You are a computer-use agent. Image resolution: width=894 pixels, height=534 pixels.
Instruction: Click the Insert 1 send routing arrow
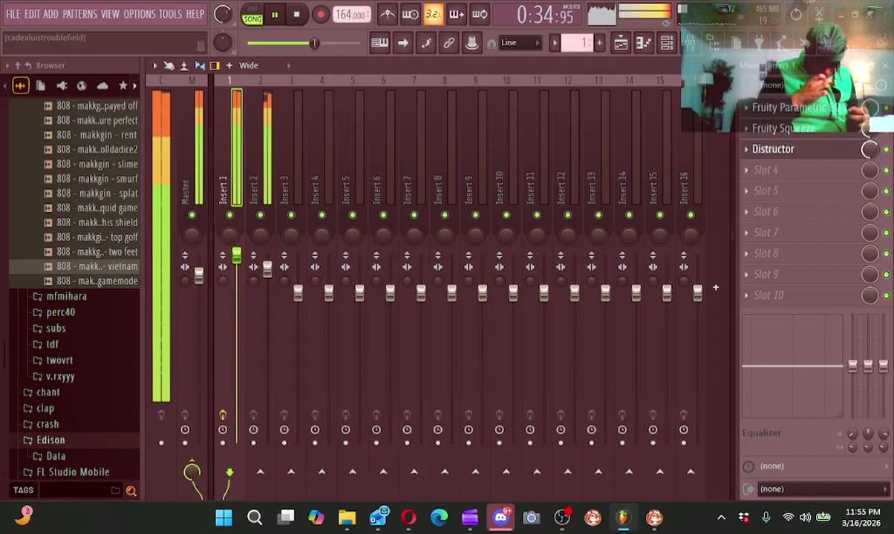[229, 472]
